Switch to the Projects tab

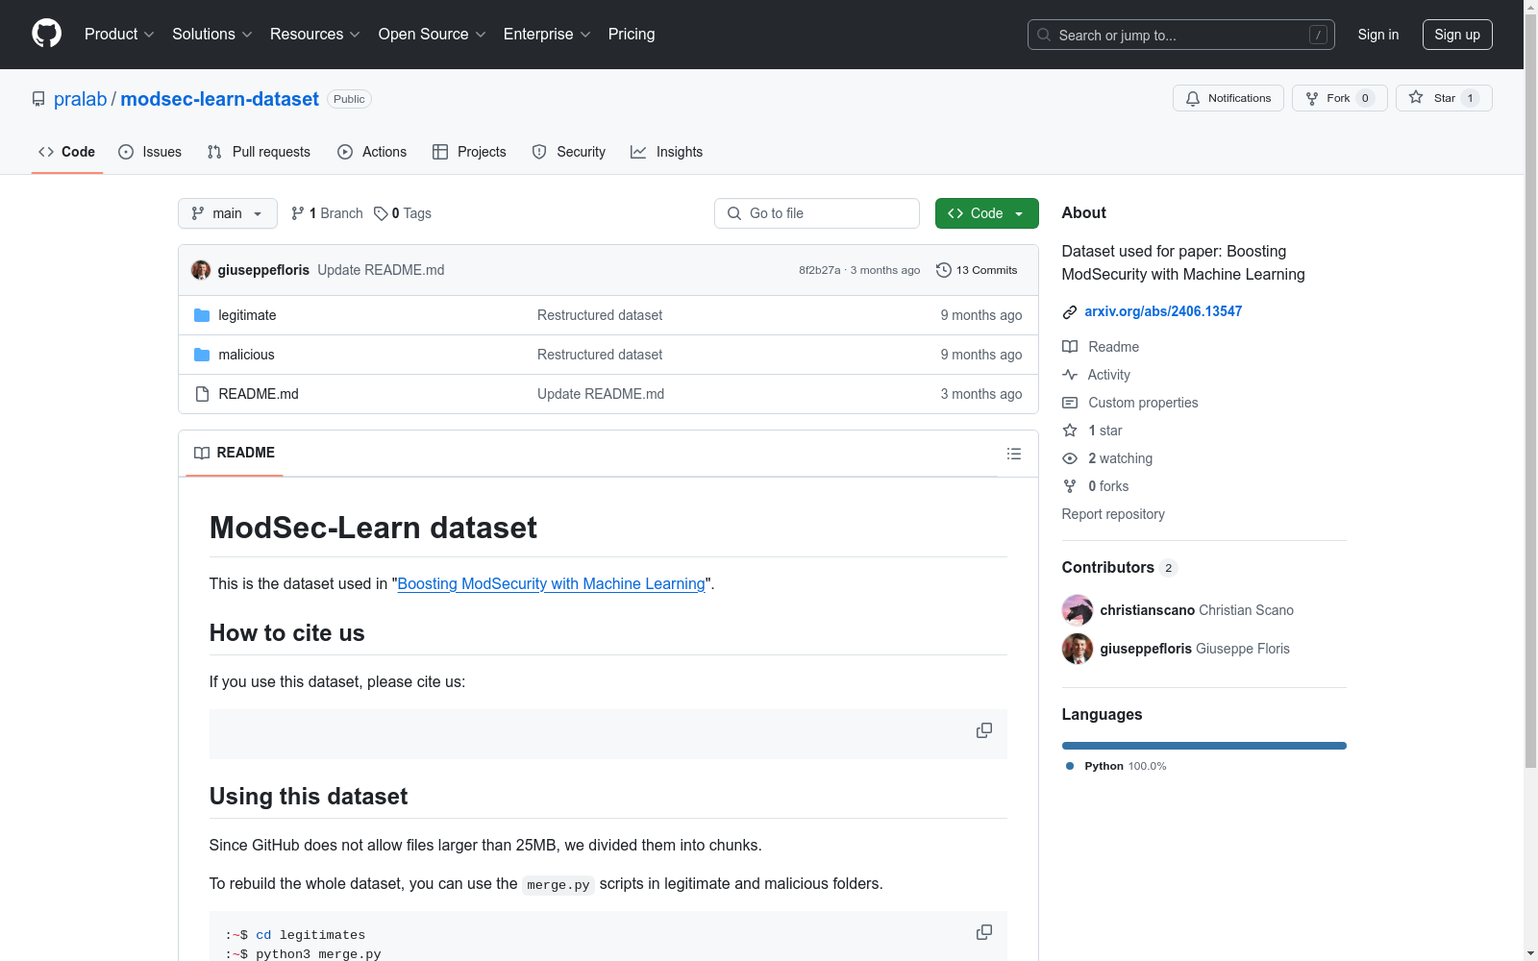469,152
